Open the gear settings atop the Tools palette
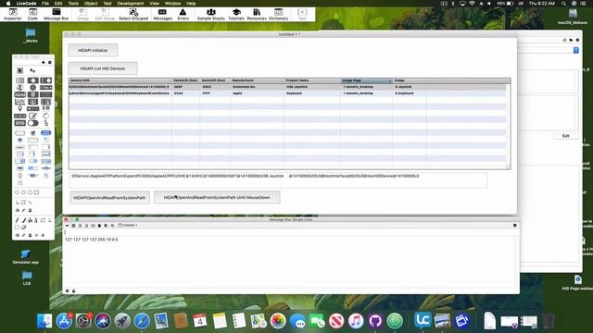The image size is (593, 333). point(49,62)
